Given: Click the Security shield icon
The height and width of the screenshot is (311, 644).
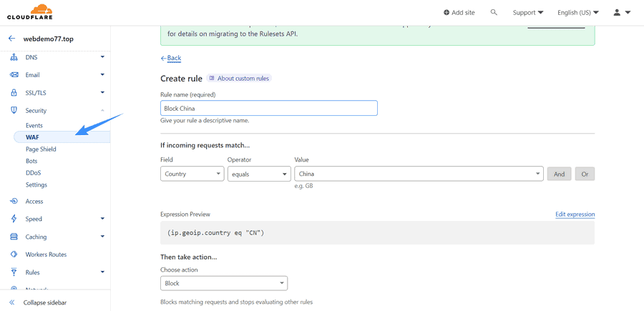Looking at the screenshot, I should pyautogui.click(x=14, y=110).
